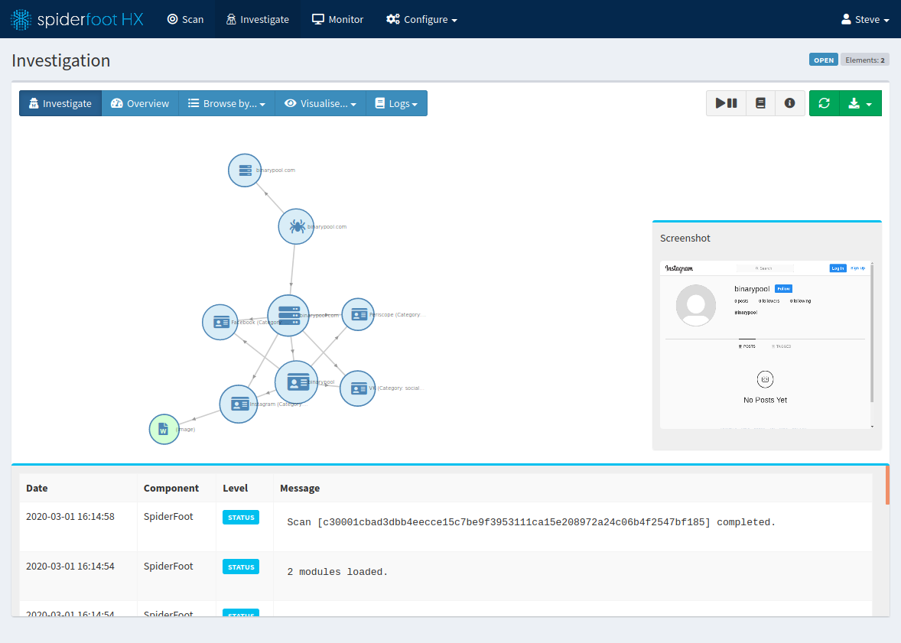Image resolution: width=901 pixels, height=643 pixels.
Task: Click the play/pause scan control button
Action: (726, 103)
